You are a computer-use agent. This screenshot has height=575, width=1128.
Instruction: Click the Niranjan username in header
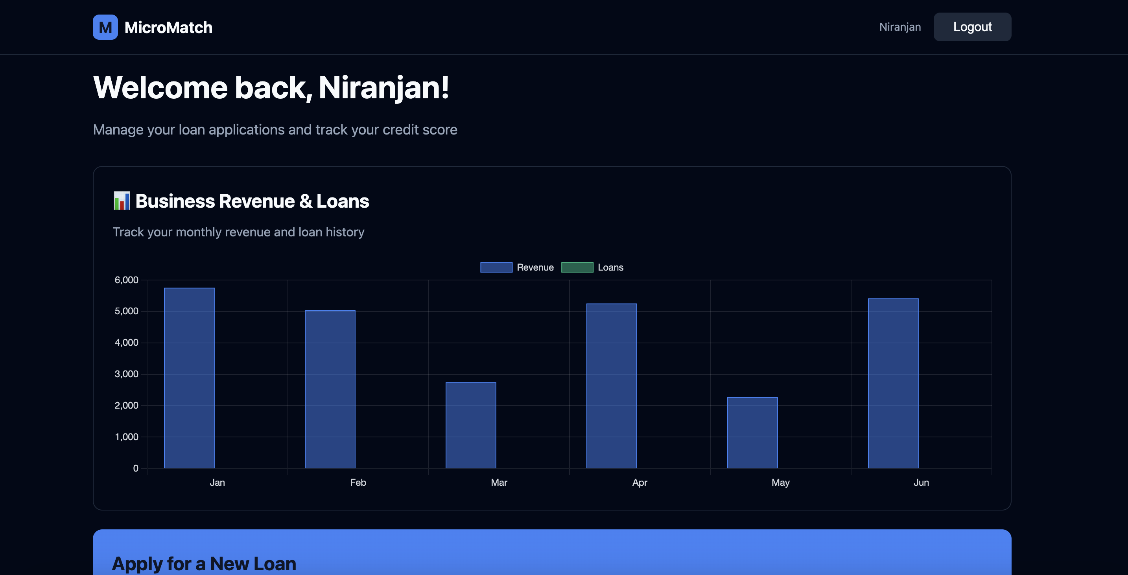click(899, 27)
